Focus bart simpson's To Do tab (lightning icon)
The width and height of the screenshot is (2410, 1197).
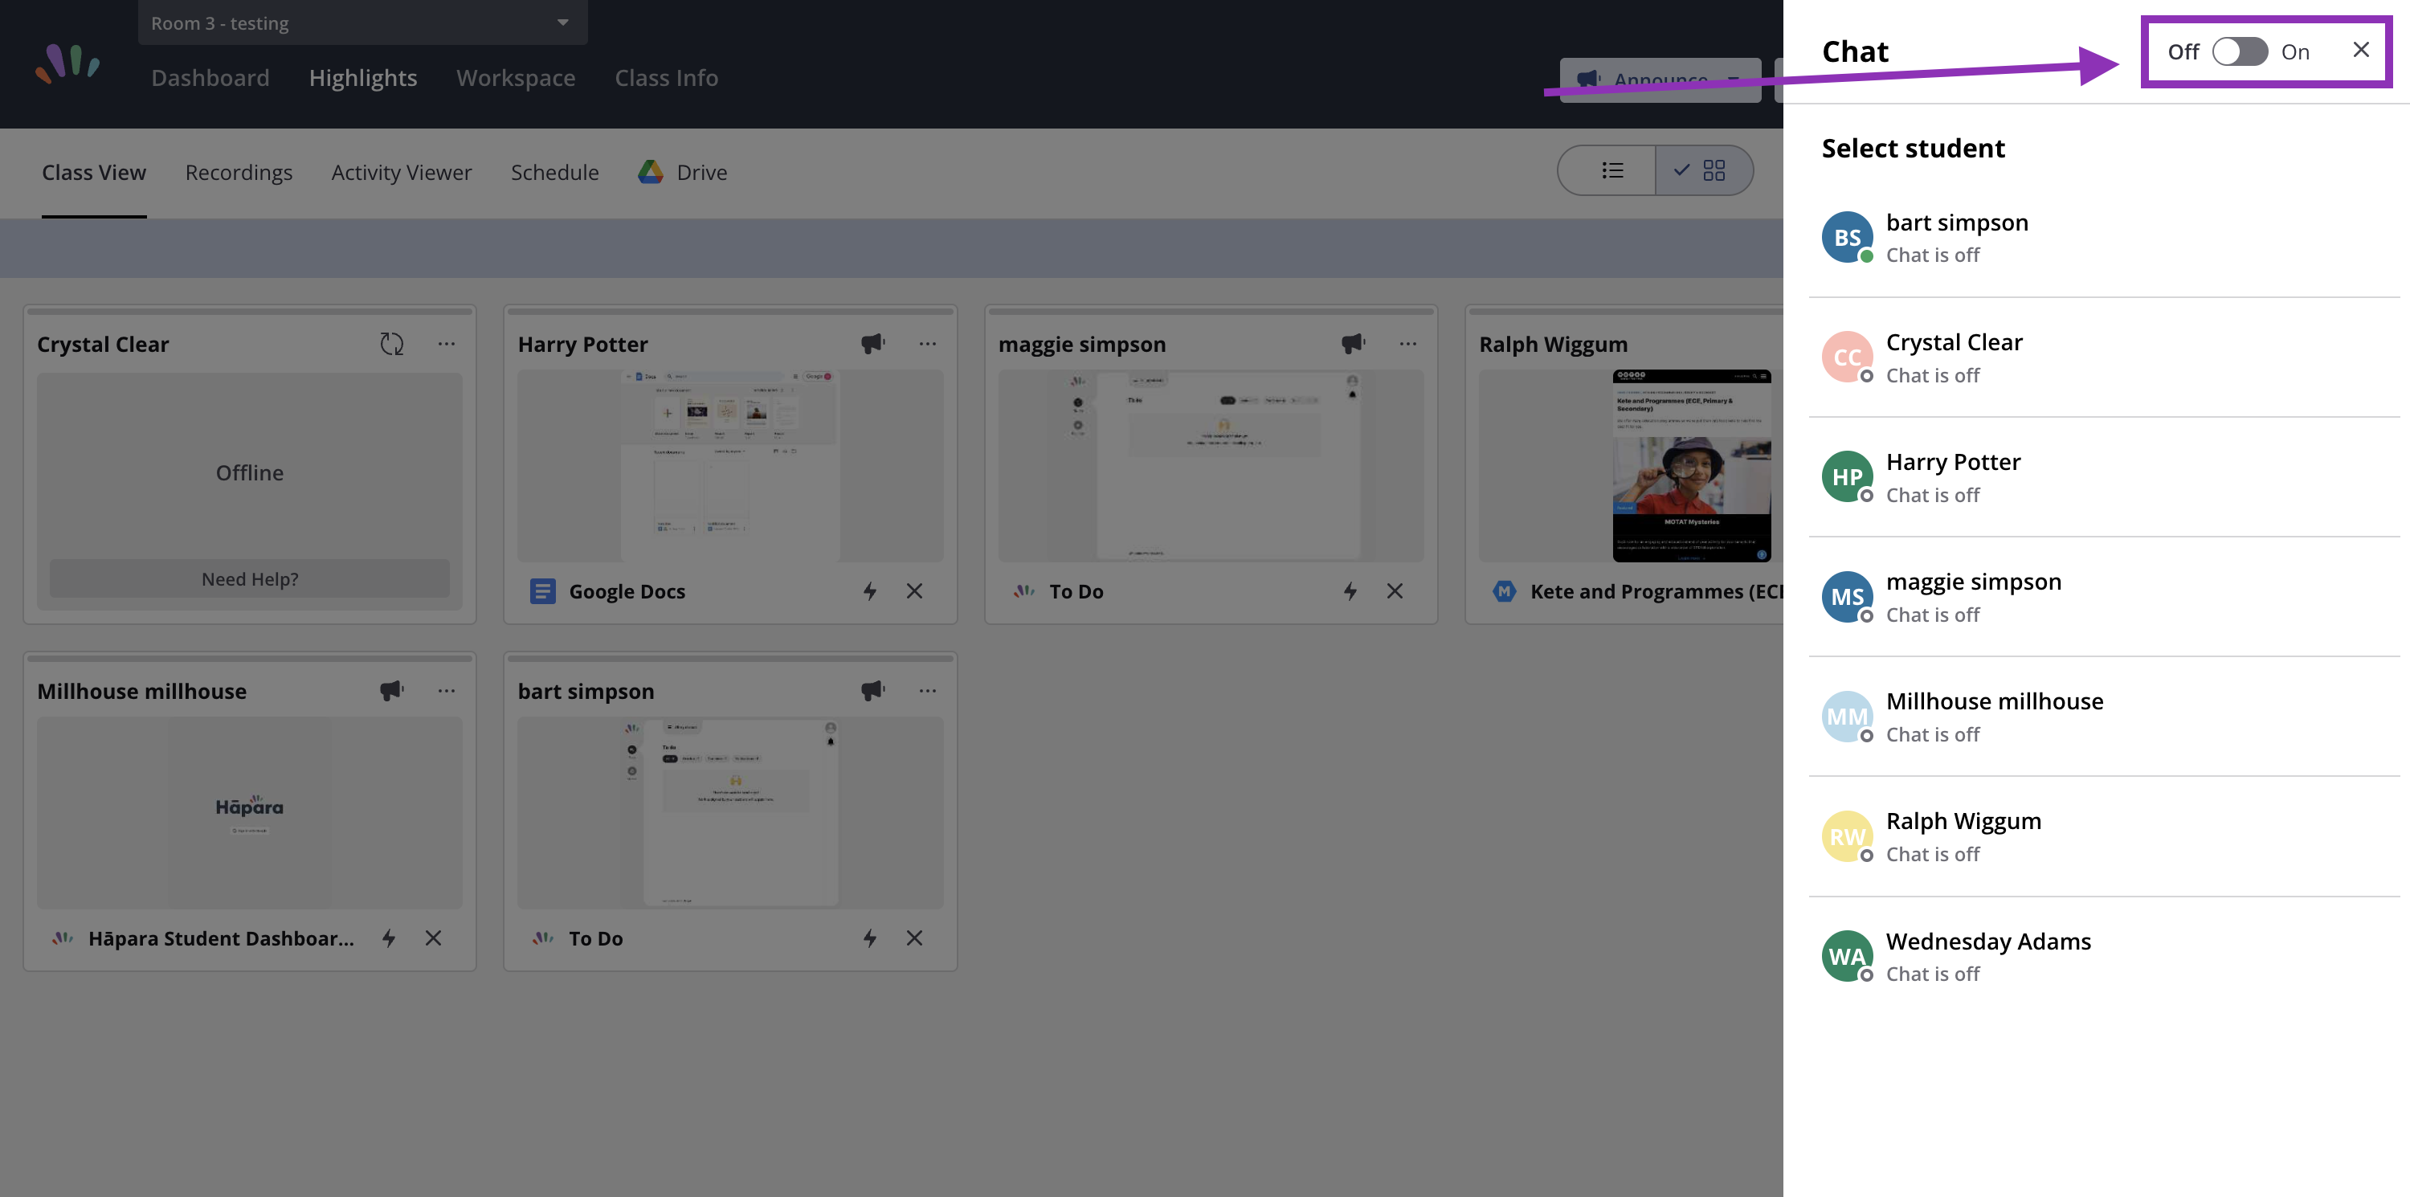(869, 938)
